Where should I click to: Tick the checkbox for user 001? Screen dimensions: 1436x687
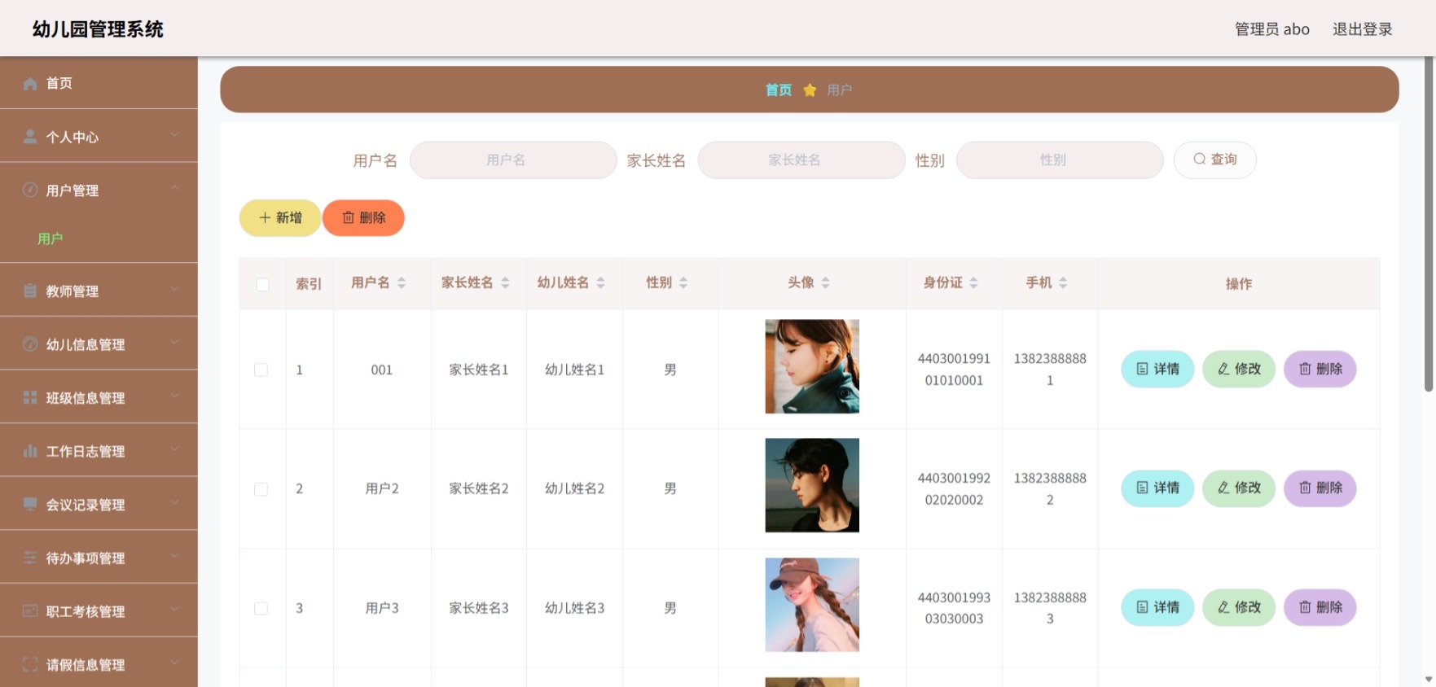pyautogui.click(x=261, y=370)
